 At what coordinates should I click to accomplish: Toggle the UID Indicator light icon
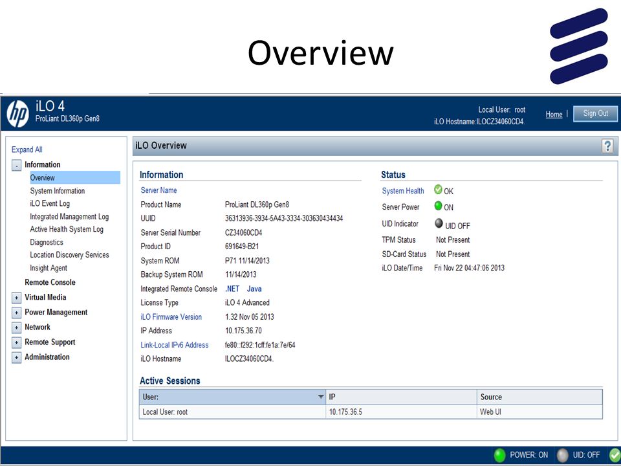click(x=439, y=223)
